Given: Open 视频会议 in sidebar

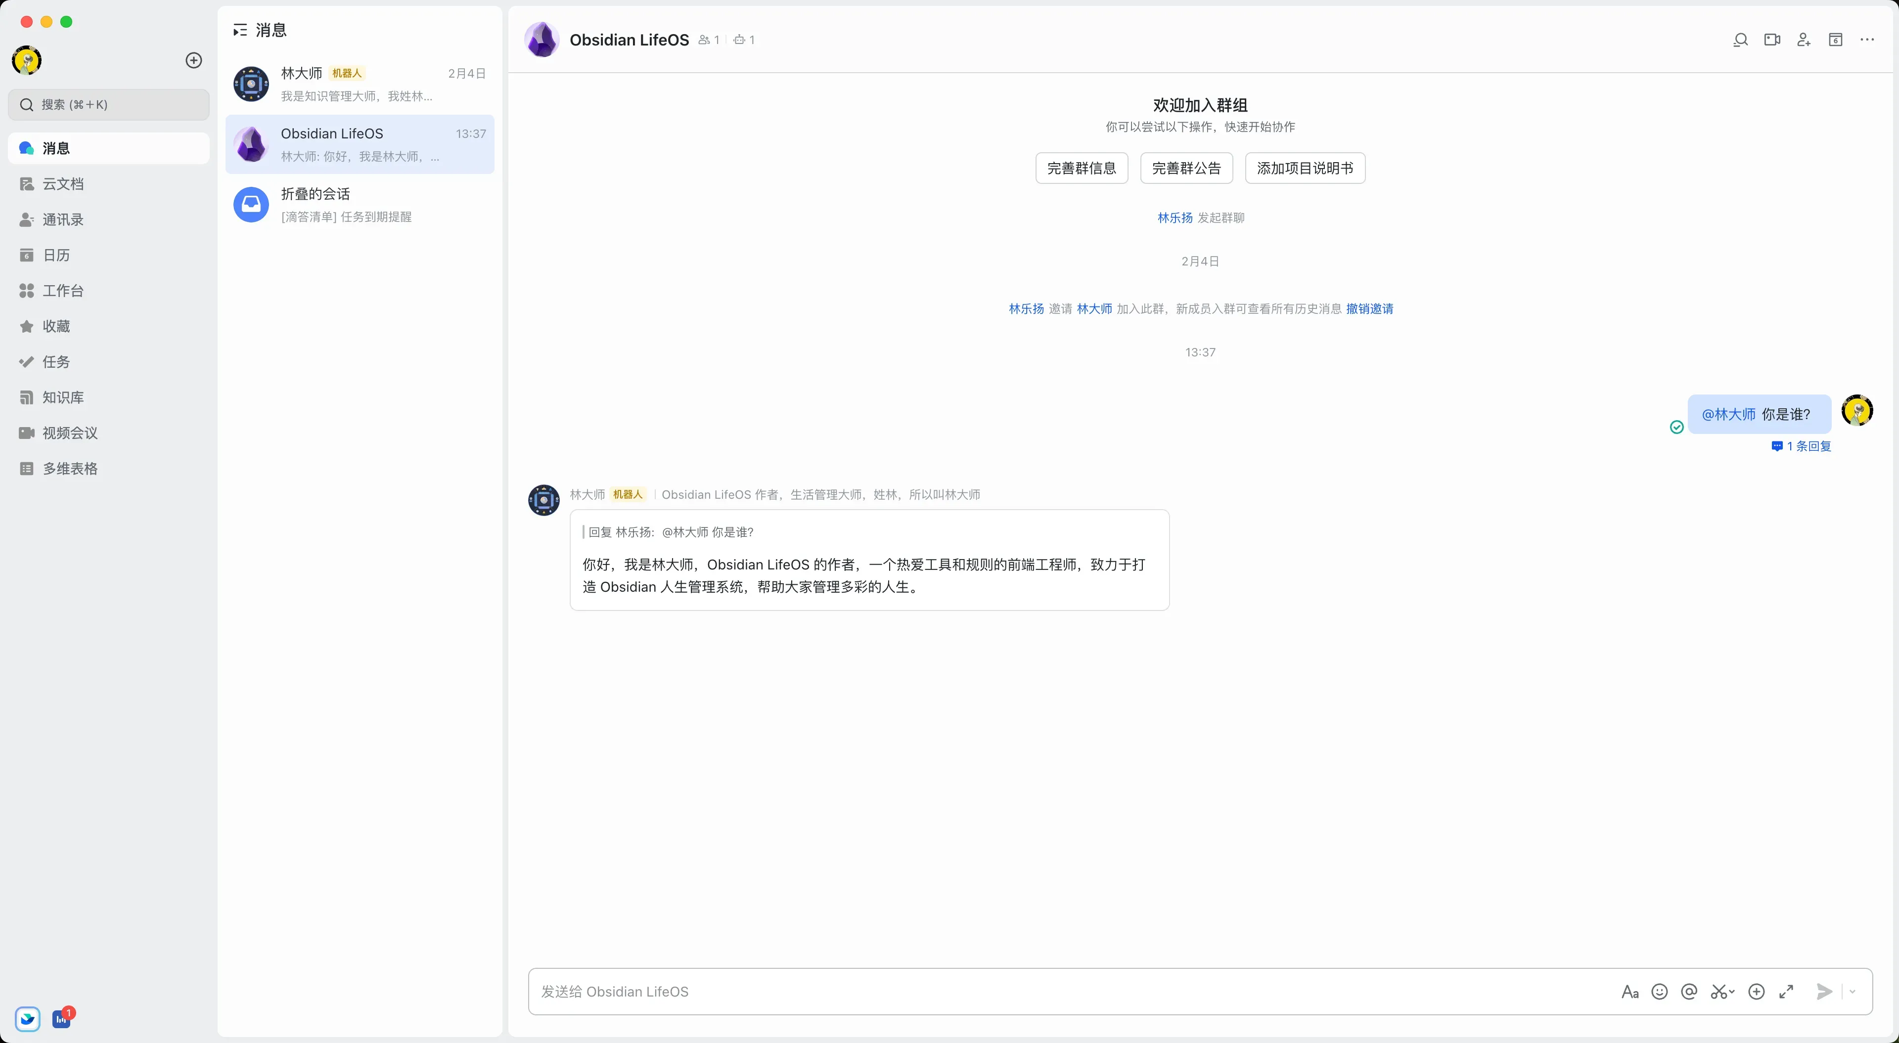Looking at the screenshot, I should click(108, 433).
